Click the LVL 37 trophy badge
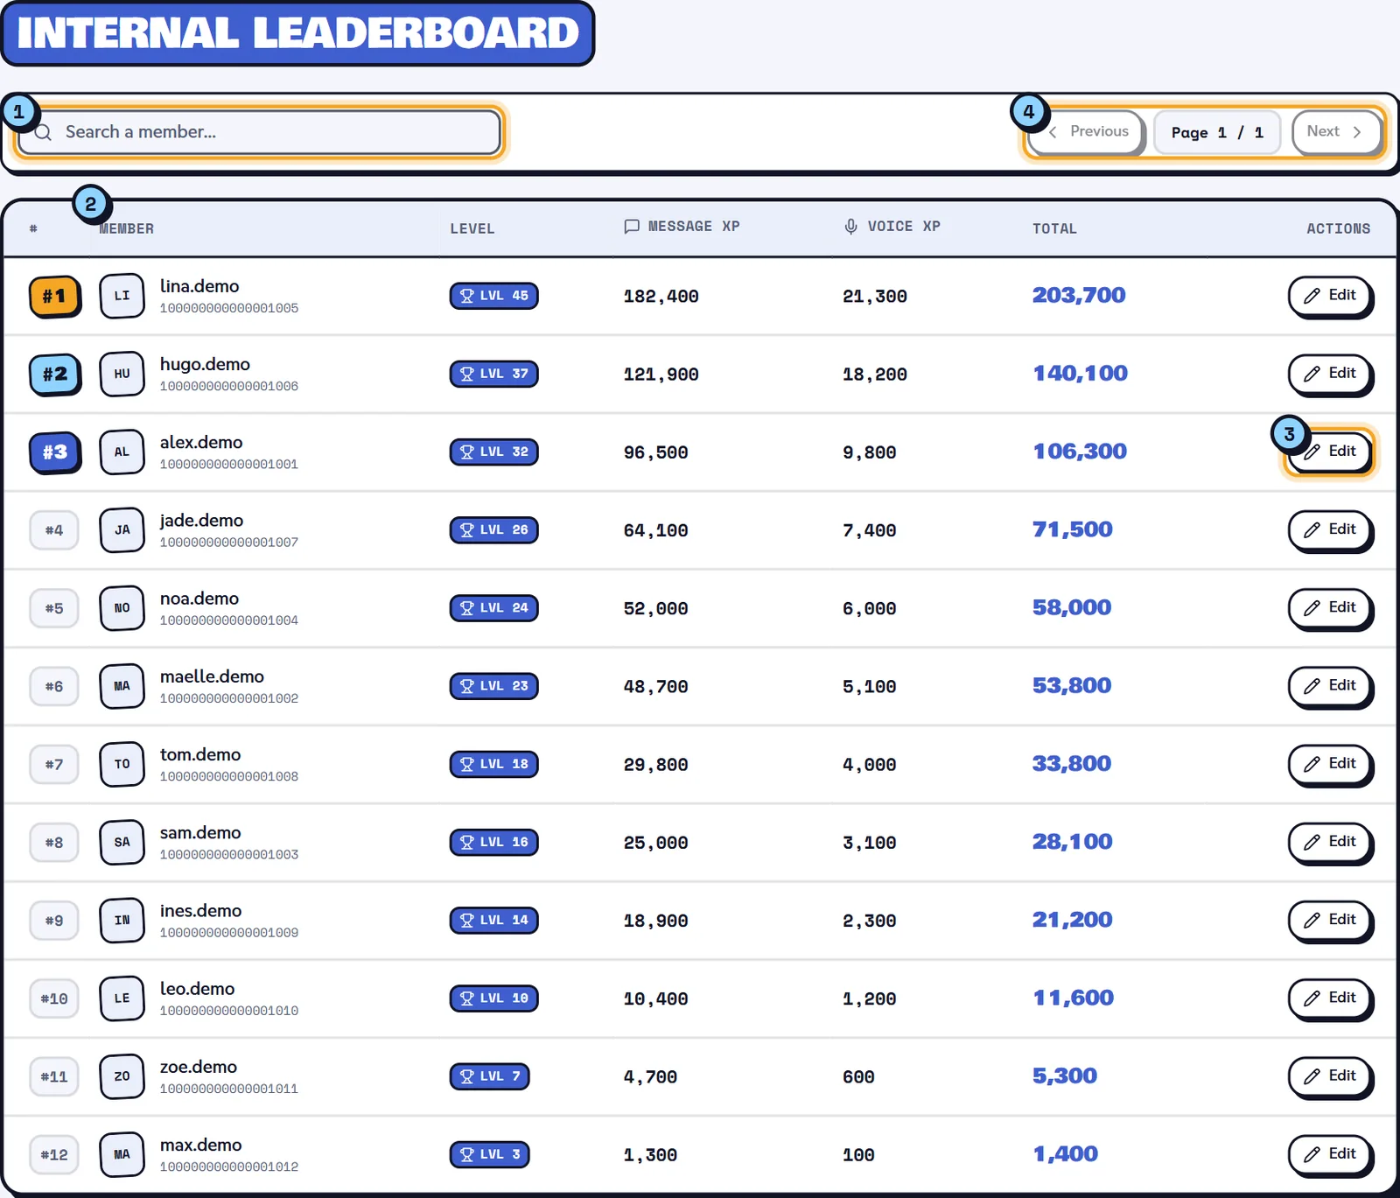The width and height of the screenshot is (1400, 1198). point(493,374)
